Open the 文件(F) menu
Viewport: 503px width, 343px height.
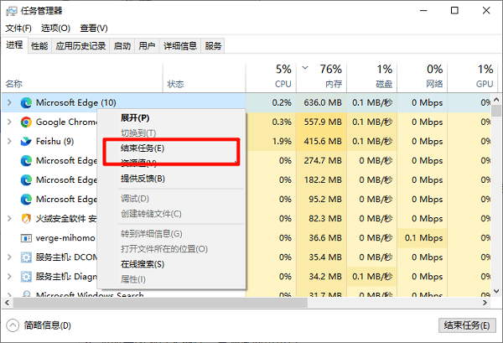pos(18,29)
